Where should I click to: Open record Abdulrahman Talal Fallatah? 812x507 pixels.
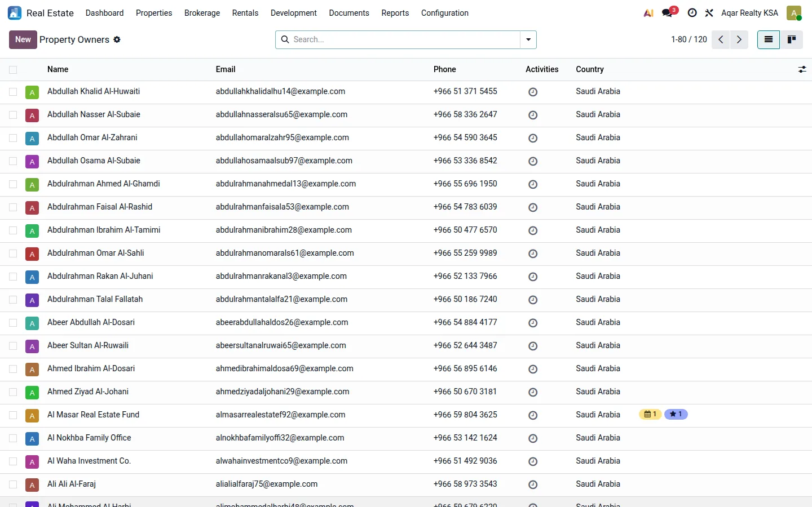[x=95, y=299]
